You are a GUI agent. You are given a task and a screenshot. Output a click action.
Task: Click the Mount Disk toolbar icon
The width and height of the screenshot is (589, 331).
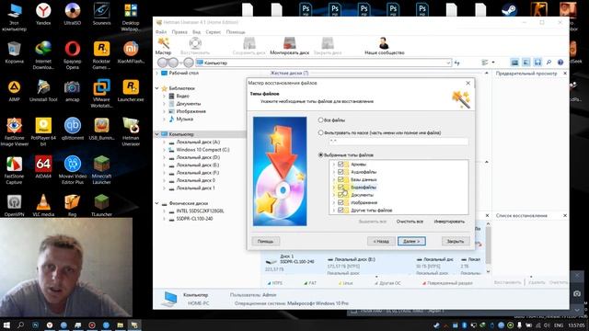pos(289,46)
